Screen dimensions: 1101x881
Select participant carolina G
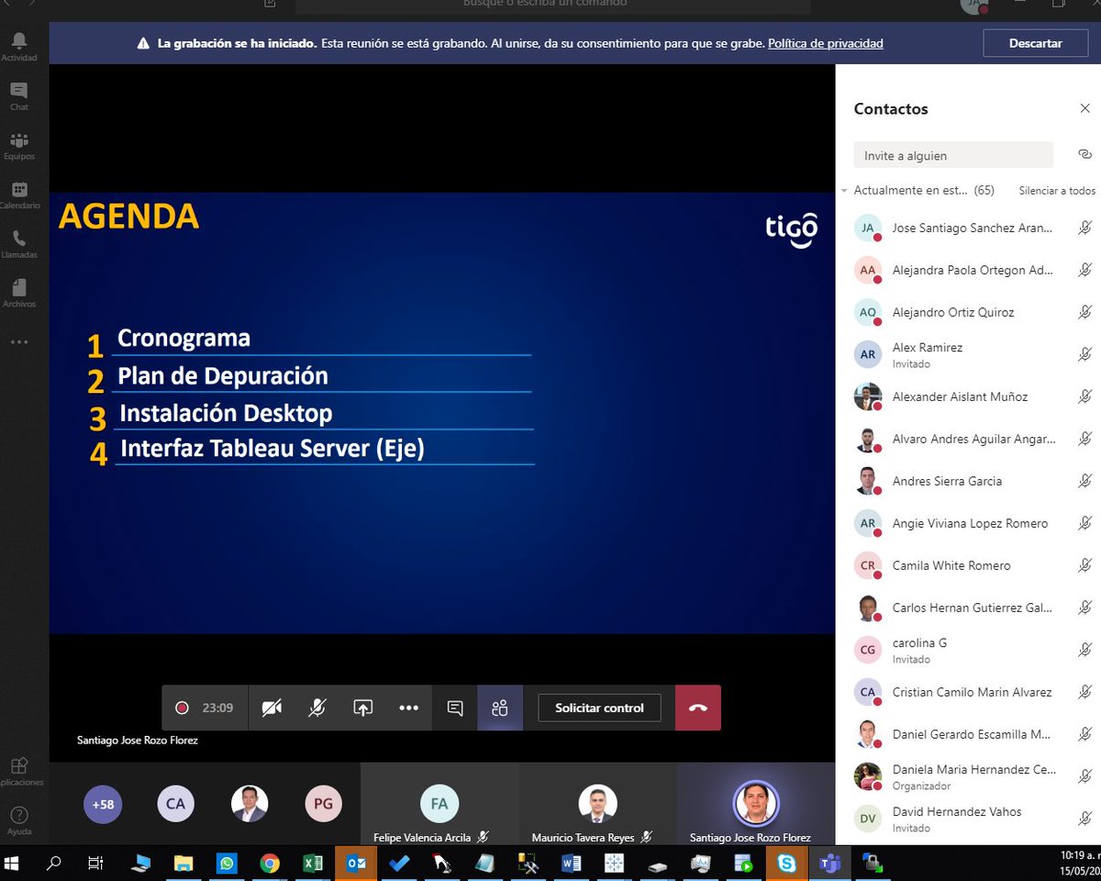tap(968, 650)
